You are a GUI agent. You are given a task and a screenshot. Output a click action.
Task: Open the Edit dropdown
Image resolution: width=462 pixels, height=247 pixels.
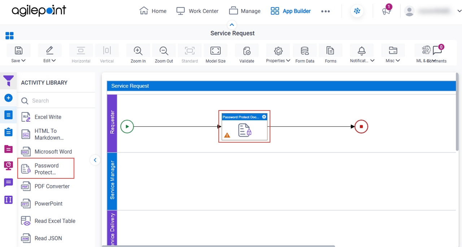click(49, 54)
